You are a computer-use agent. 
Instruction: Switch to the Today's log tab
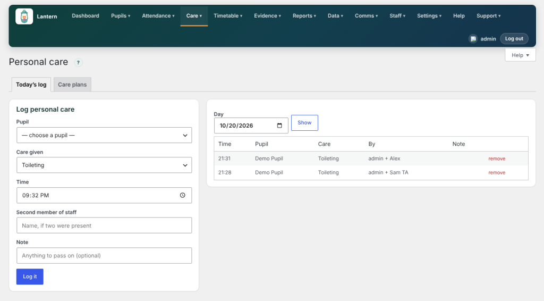tap(31, 85)
